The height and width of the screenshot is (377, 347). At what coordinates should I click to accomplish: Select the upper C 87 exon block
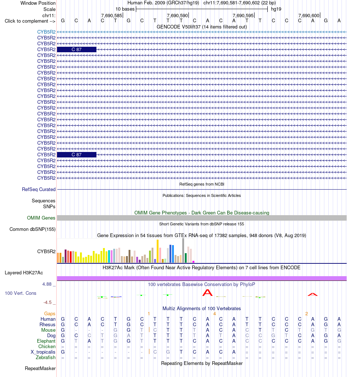(76, 50)
